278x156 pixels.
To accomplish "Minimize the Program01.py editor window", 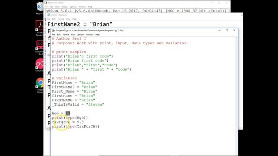I will point(219,30).
